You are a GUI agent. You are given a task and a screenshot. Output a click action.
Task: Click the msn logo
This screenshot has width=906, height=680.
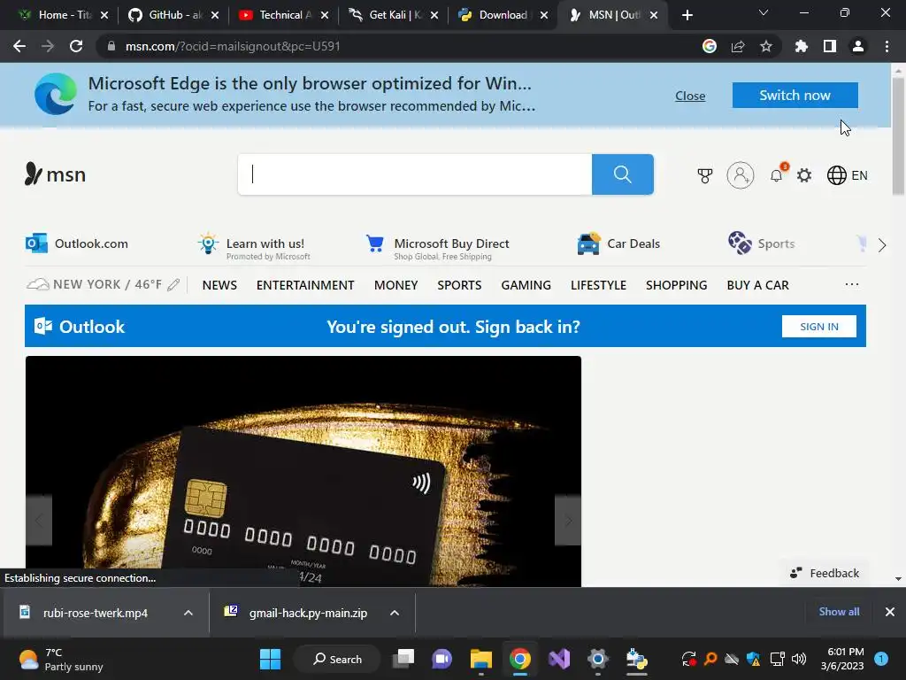(55, 174)
